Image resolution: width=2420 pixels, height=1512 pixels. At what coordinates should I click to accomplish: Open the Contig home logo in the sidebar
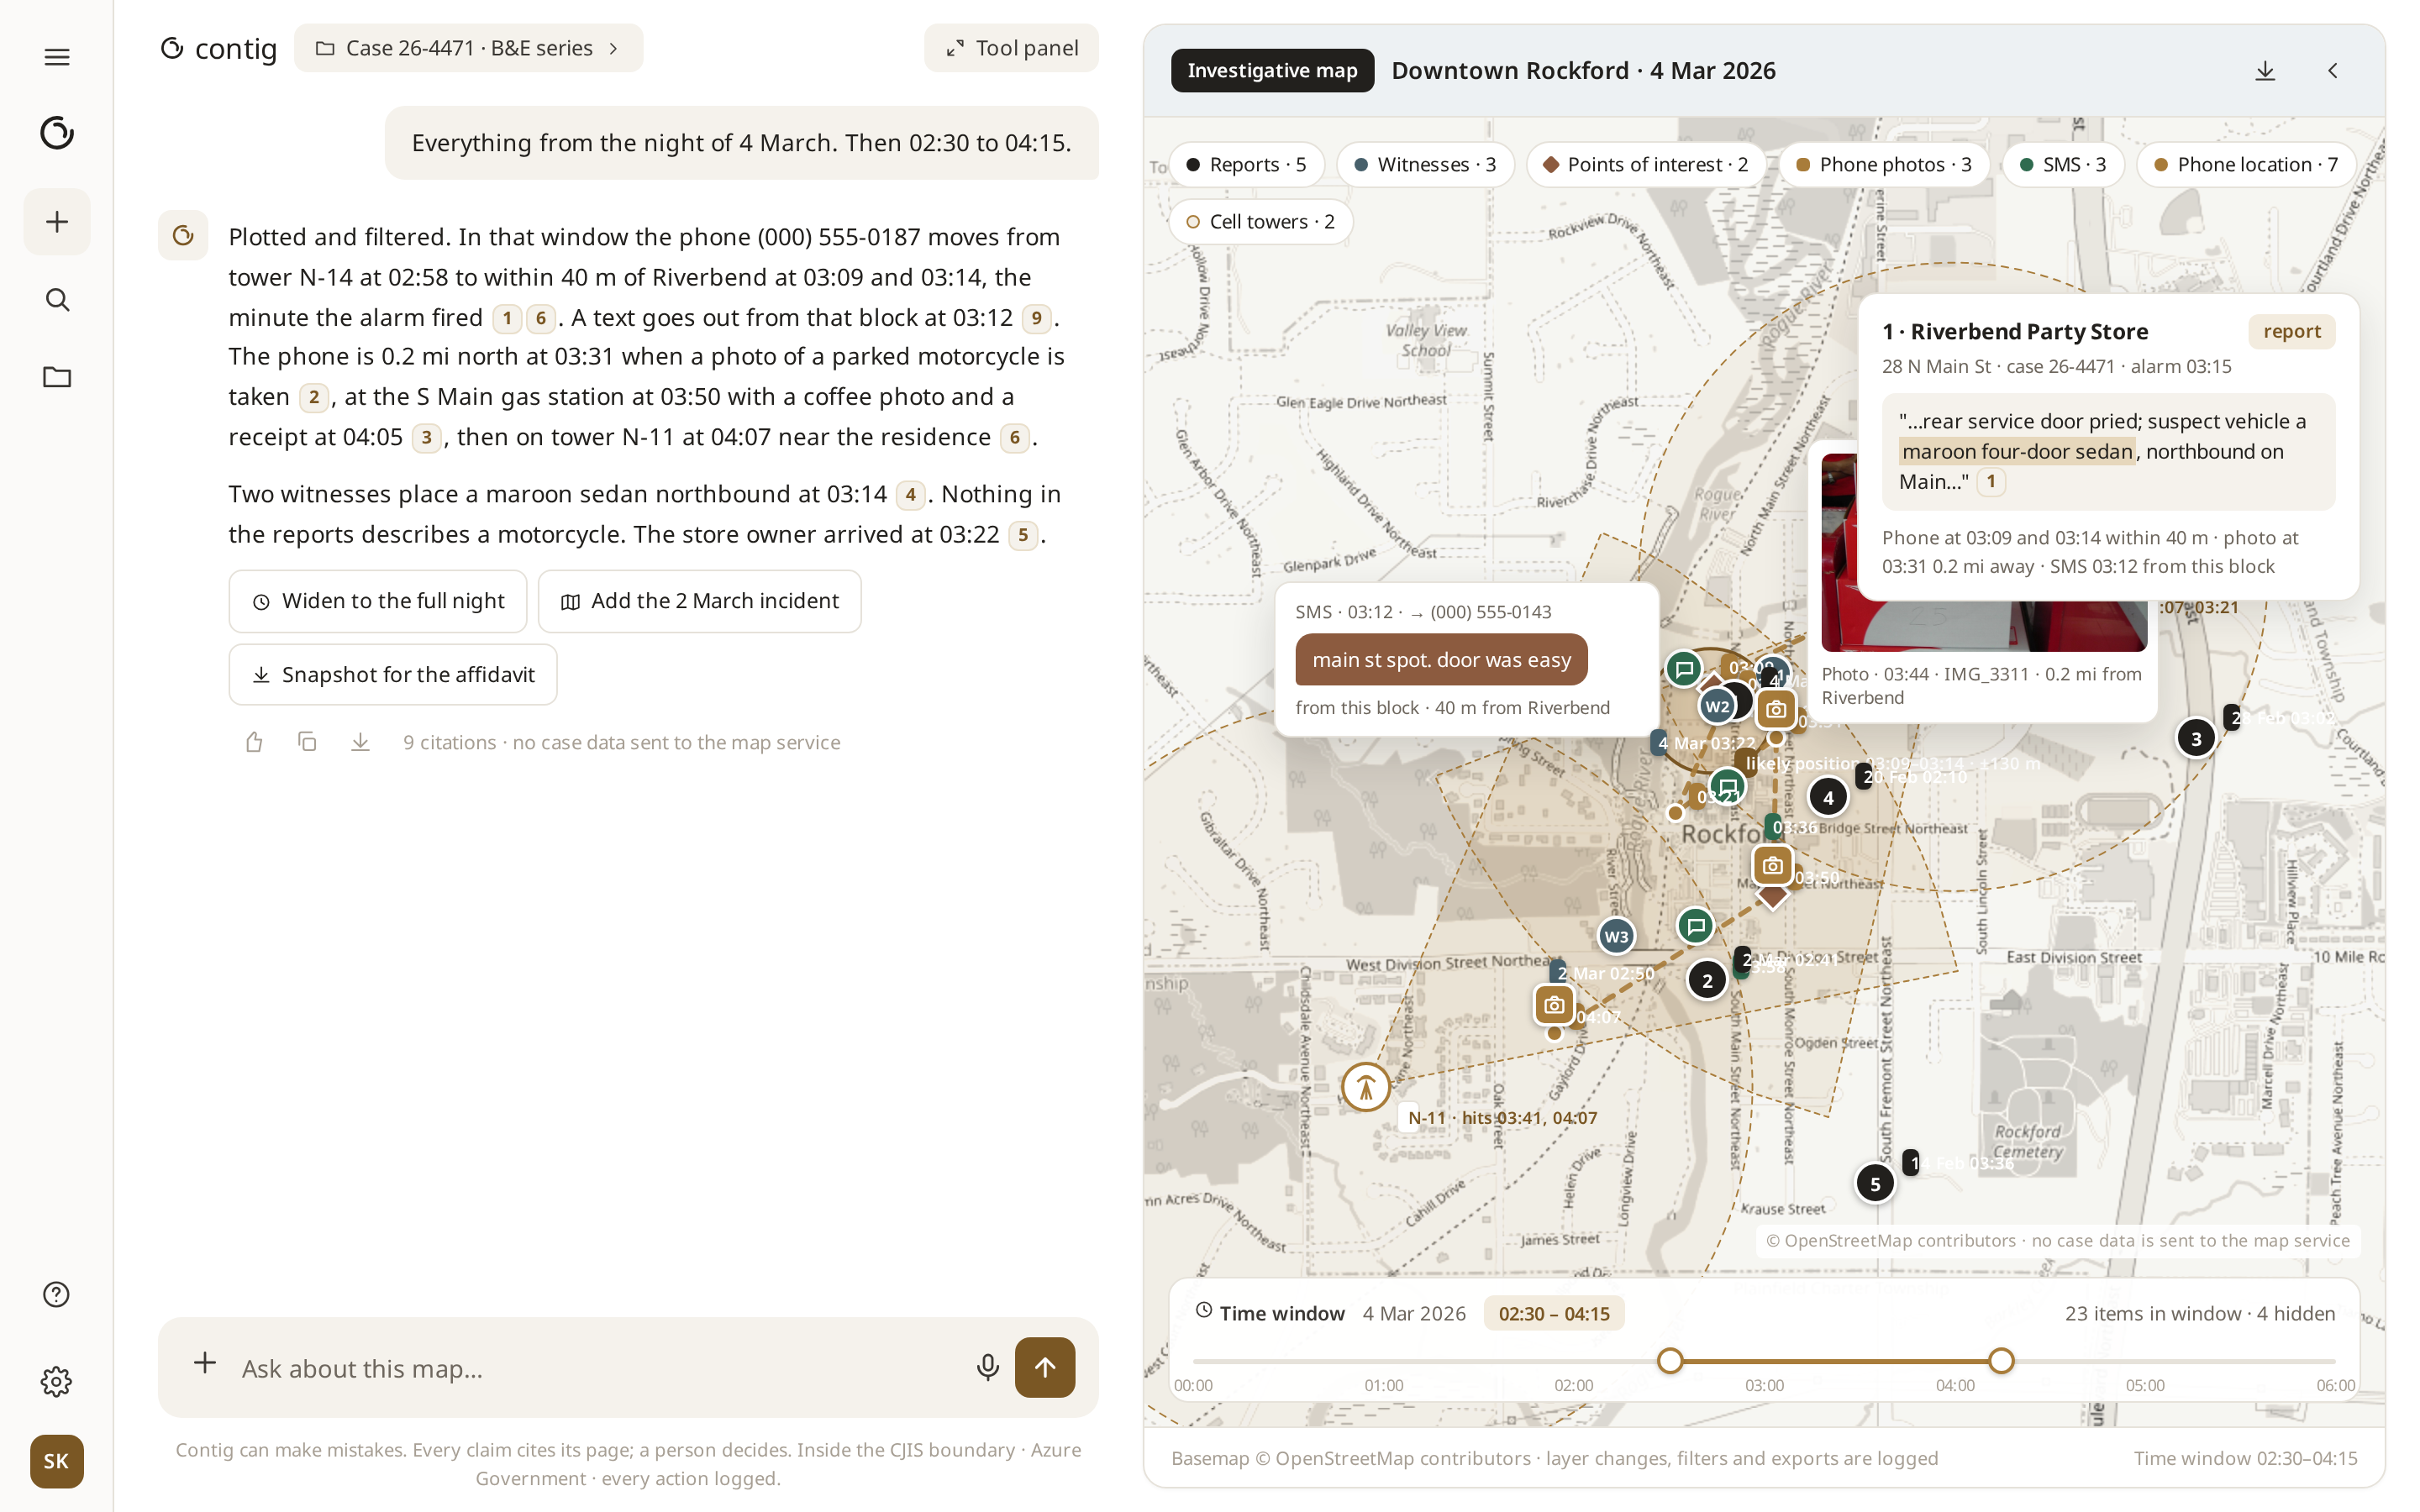pyautogui.click(x=57, y=133)
